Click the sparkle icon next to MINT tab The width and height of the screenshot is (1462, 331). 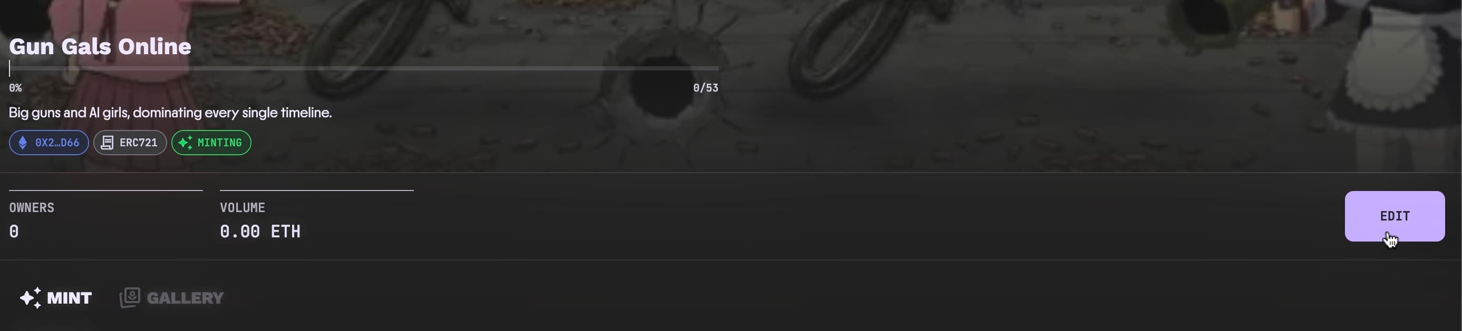[x=31, y=297]
